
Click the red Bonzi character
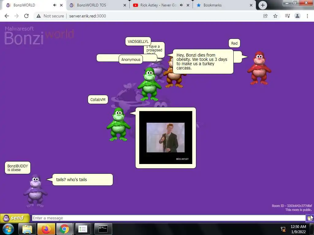(259, 68)
